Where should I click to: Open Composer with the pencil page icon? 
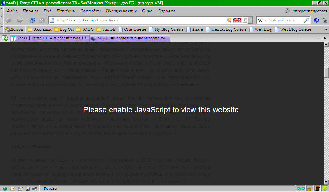20,189
